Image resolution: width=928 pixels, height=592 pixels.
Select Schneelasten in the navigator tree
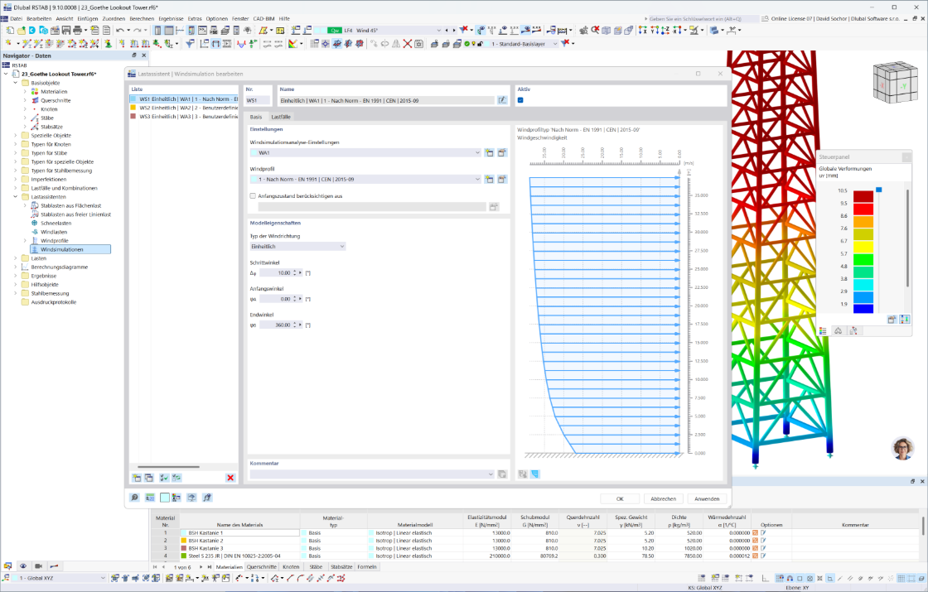56,223
